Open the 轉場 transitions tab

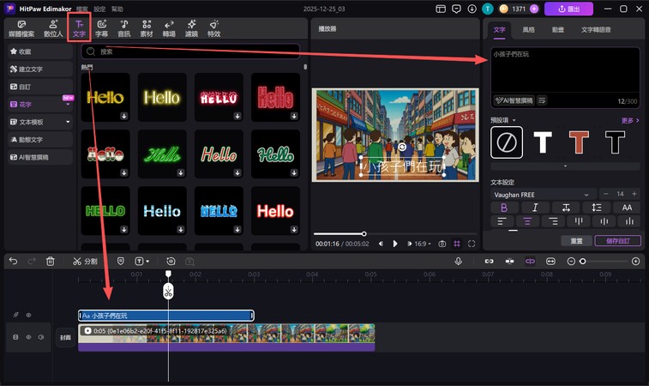click(169, 28)
